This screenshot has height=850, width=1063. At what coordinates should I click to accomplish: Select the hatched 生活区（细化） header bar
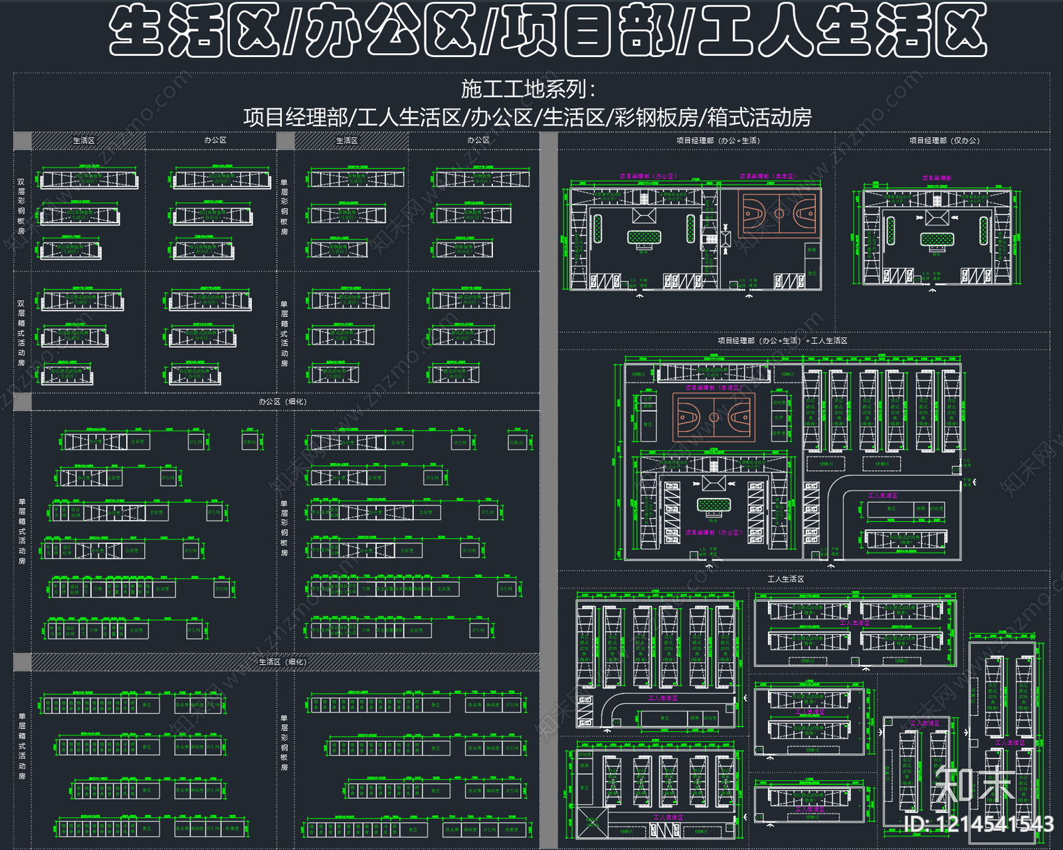(x=282, y=662)
